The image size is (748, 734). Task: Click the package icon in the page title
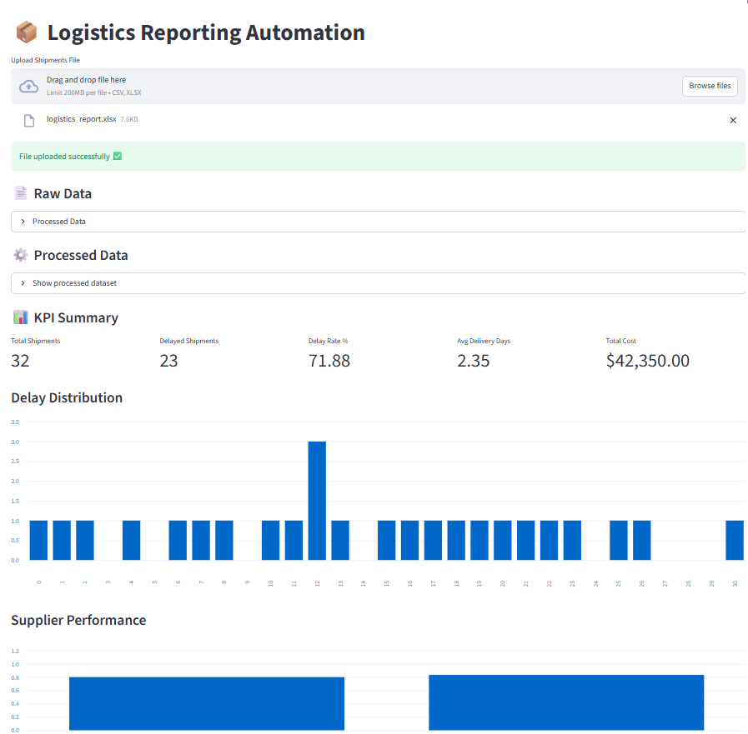pyautogui.click(x=25, y=31)
